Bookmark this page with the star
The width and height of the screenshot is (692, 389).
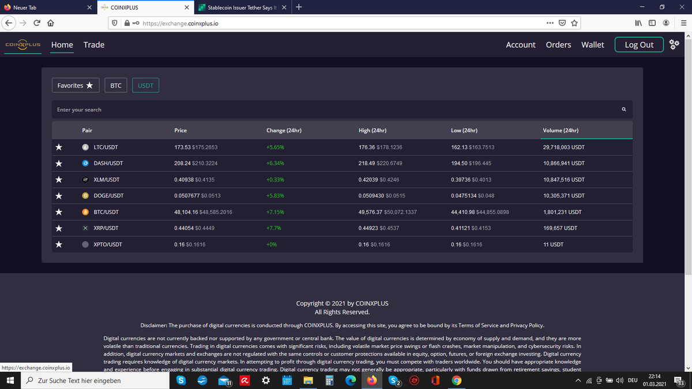[574, 24]
